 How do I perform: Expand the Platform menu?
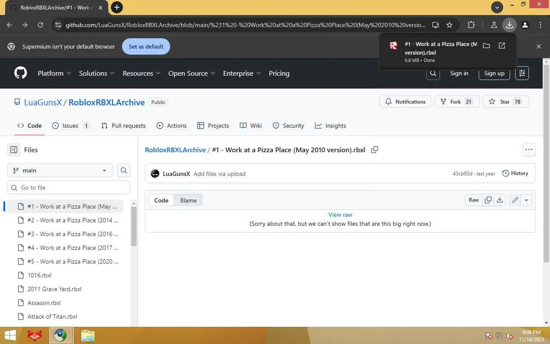click(54, 73)
